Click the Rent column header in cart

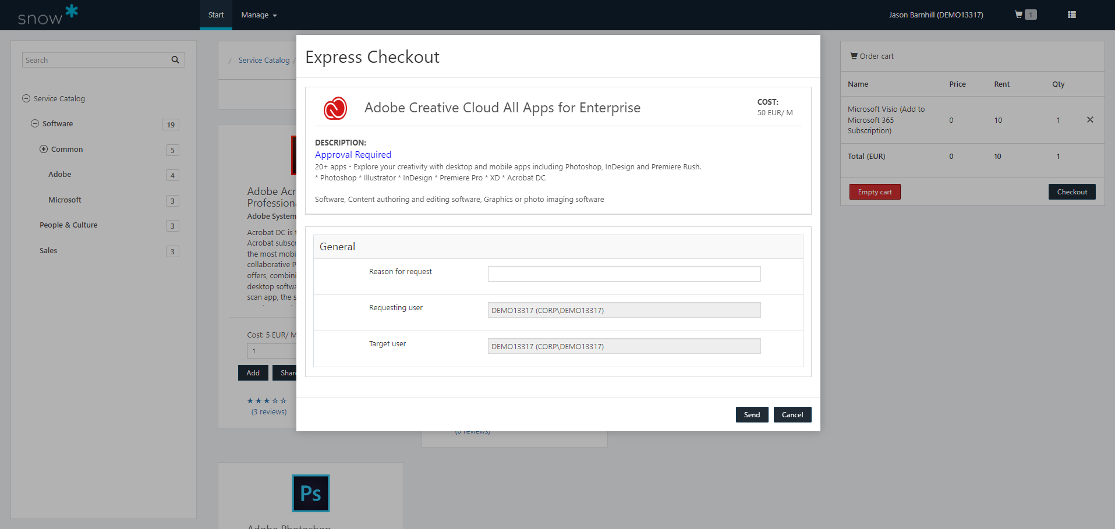[x=1001, y=84]
